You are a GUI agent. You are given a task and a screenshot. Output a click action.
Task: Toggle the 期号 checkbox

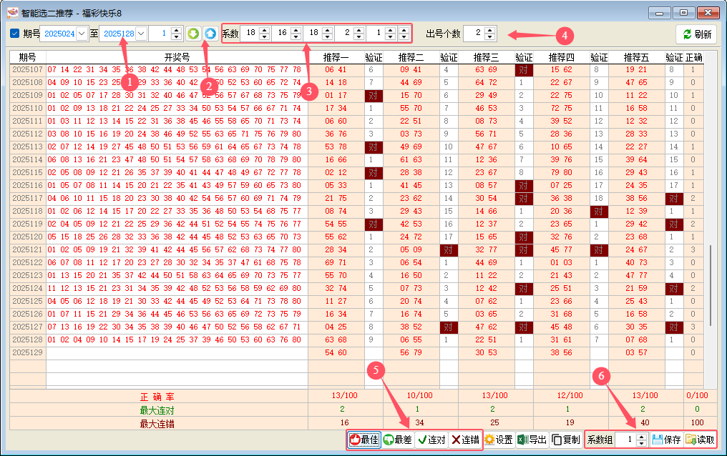click(15, 34)
